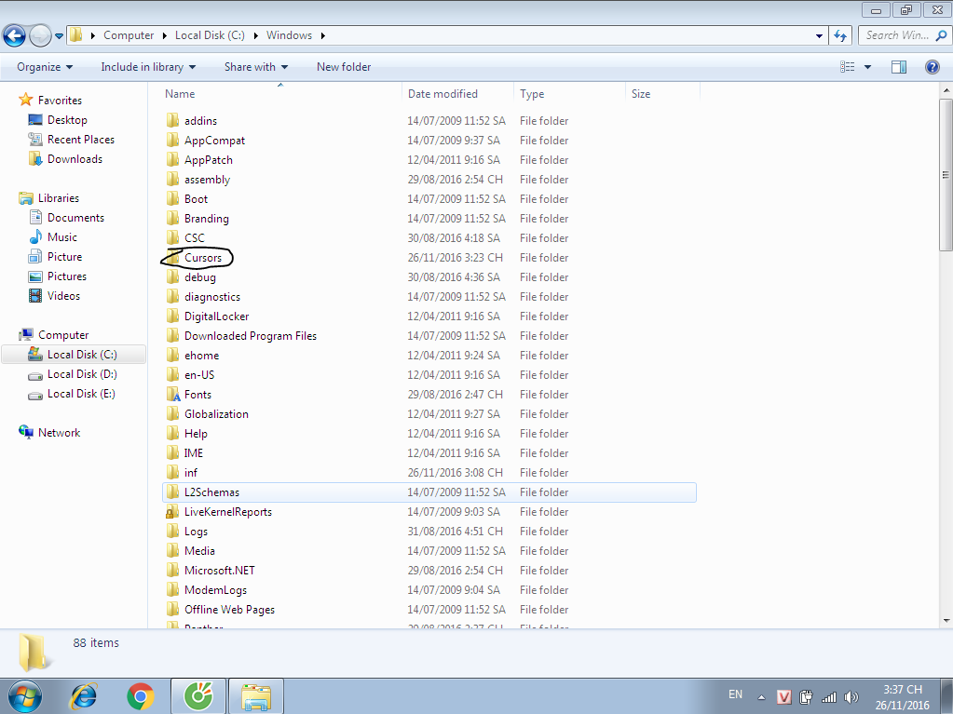Viewport: 953px width, 714px height.
Task: Open the Fonts folder
Action: point(197,395)
